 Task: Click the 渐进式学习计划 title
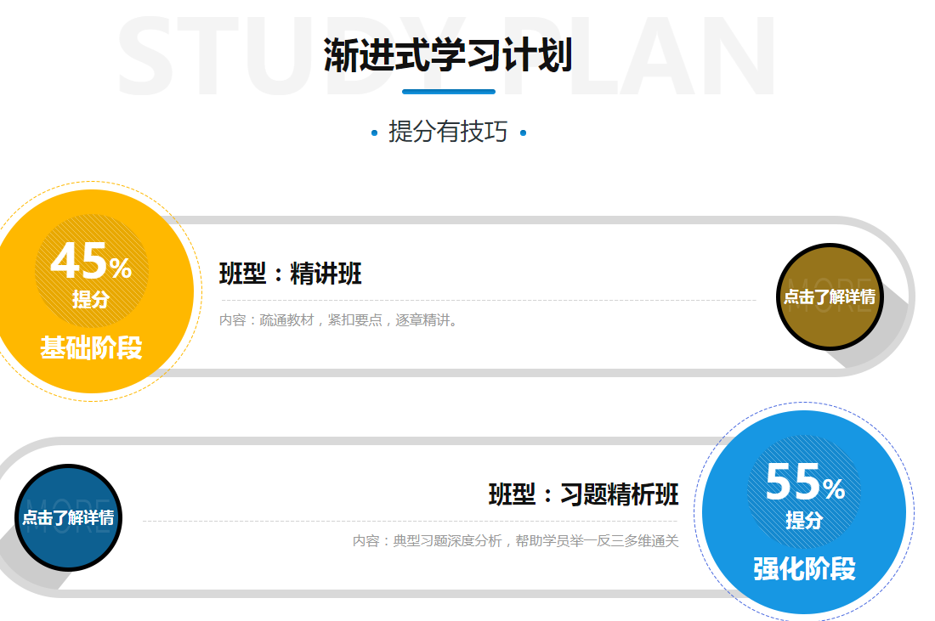click(x=448, y=55)
